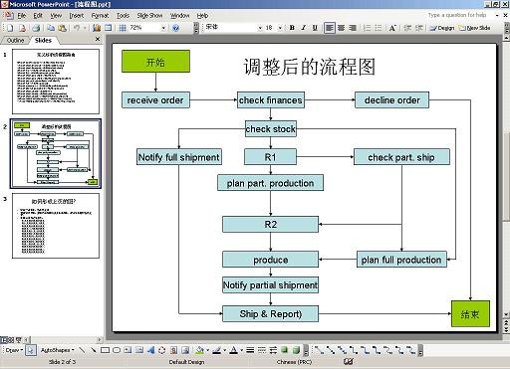Click the Select Objects arrow tool
Viewport: 510px width, 369px height.
[31, 350]
